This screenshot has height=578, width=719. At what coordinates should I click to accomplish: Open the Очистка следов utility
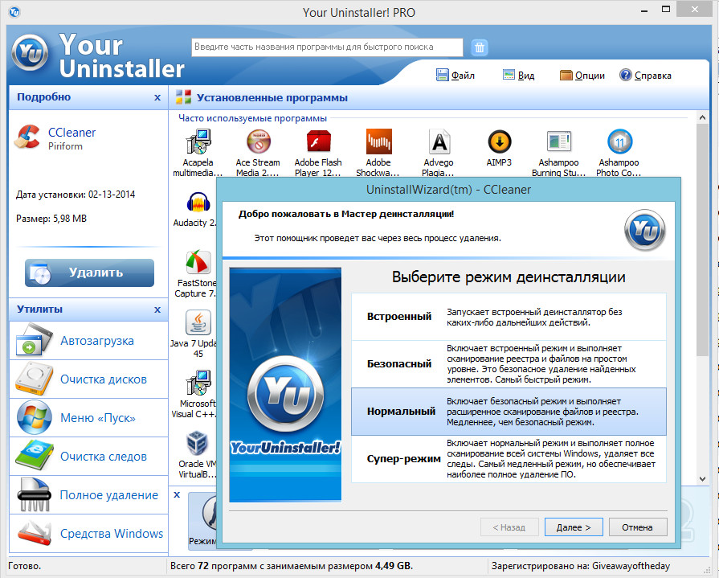[88, 456]
